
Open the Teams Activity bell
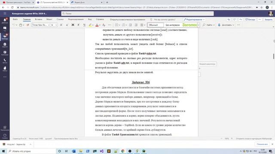pos(5,21)
